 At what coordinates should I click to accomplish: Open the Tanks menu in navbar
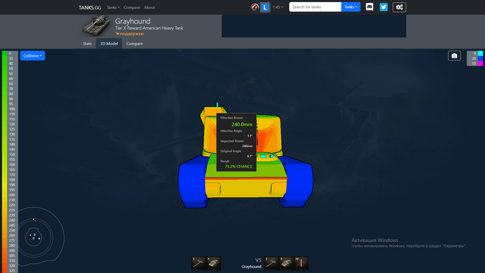(113, 7)
